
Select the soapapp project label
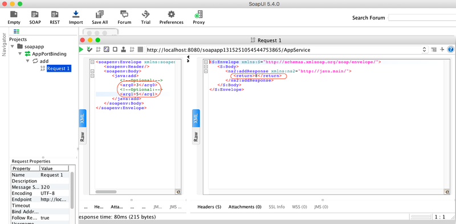34,47
